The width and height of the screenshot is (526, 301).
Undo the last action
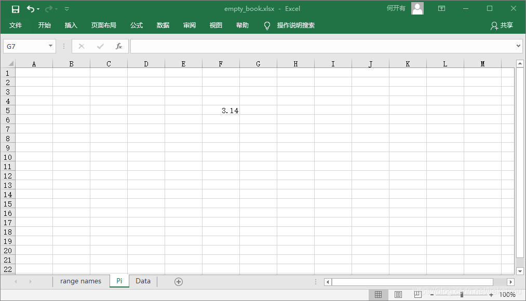pyautogui.click(x=30, y=9)
